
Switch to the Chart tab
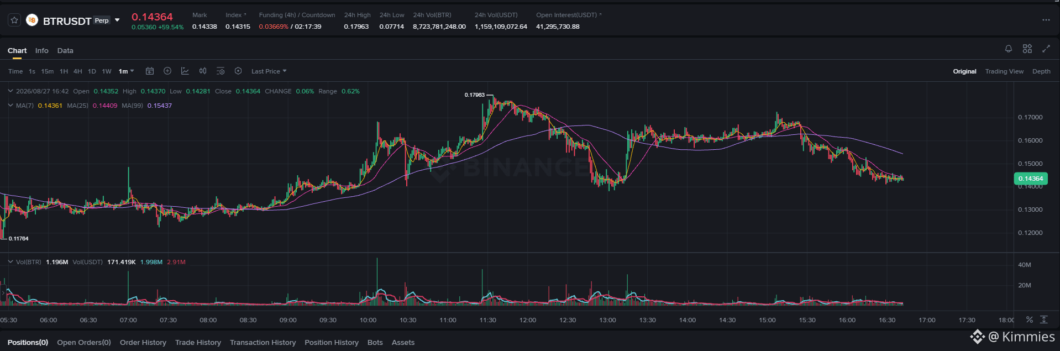click(17, 50)
